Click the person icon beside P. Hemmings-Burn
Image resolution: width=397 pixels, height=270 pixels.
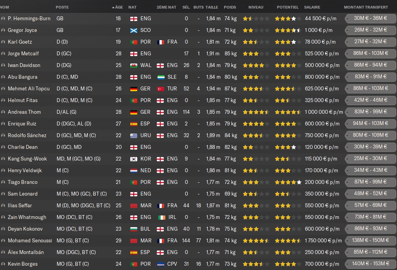(x=3, y=18)
